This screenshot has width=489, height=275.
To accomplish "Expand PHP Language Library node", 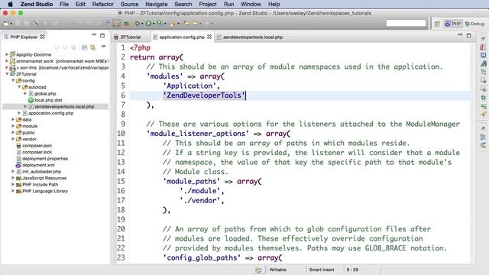I will coord(13,191).
